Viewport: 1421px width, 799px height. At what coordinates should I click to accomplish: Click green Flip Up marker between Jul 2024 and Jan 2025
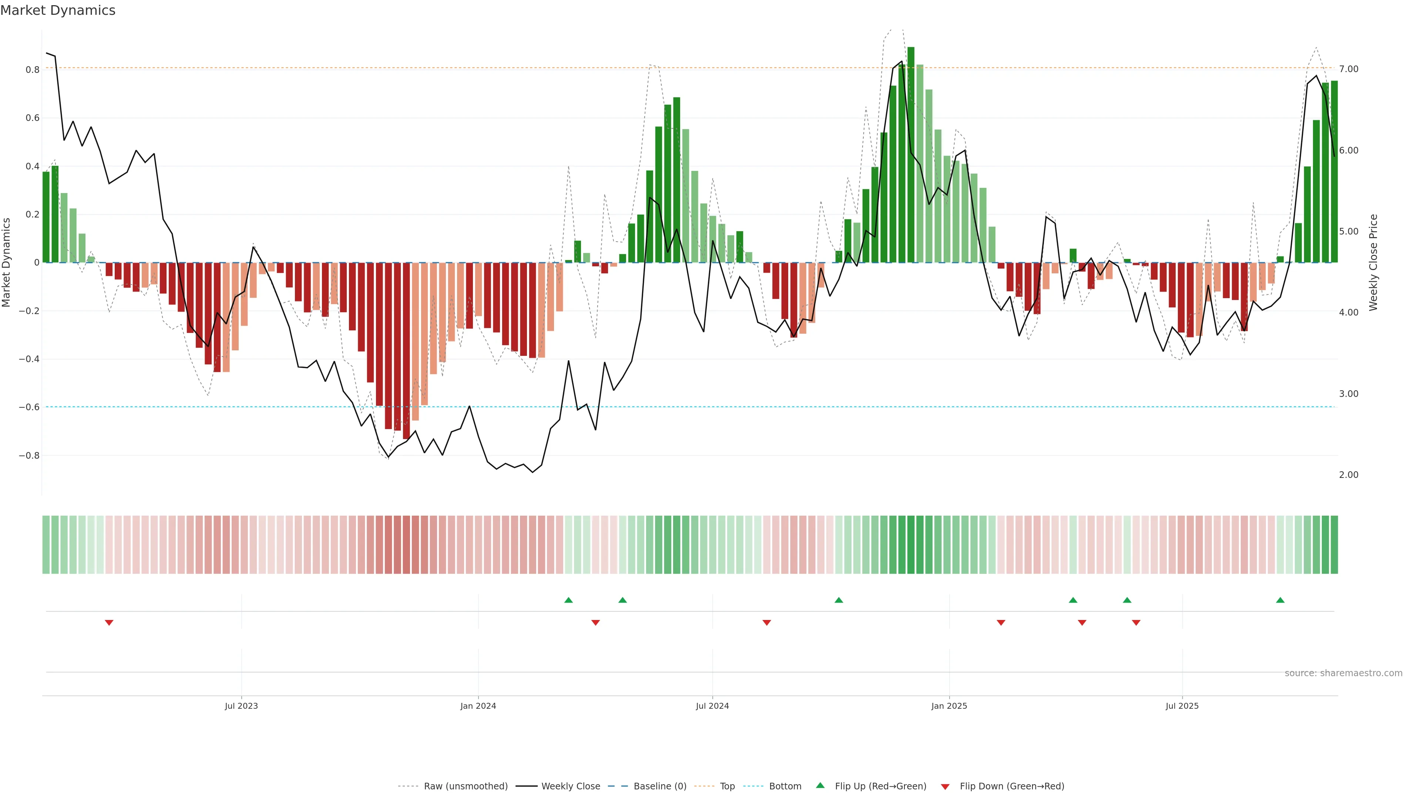[x=839, y=600]
